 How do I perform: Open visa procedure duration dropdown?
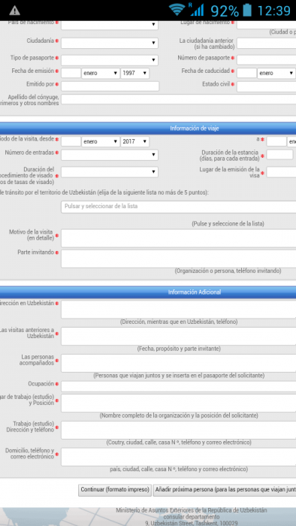pyautogui.click(x=110, y=172)
